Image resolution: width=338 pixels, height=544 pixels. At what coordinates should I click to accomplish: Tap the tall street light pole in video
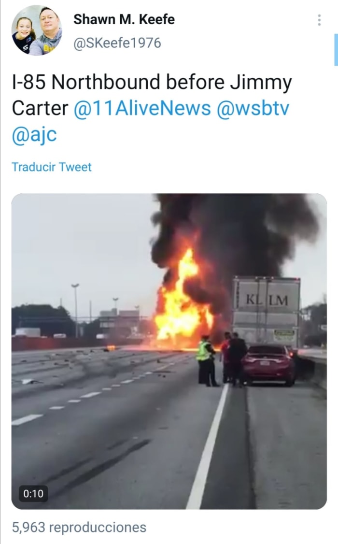[x=76, y=310]
